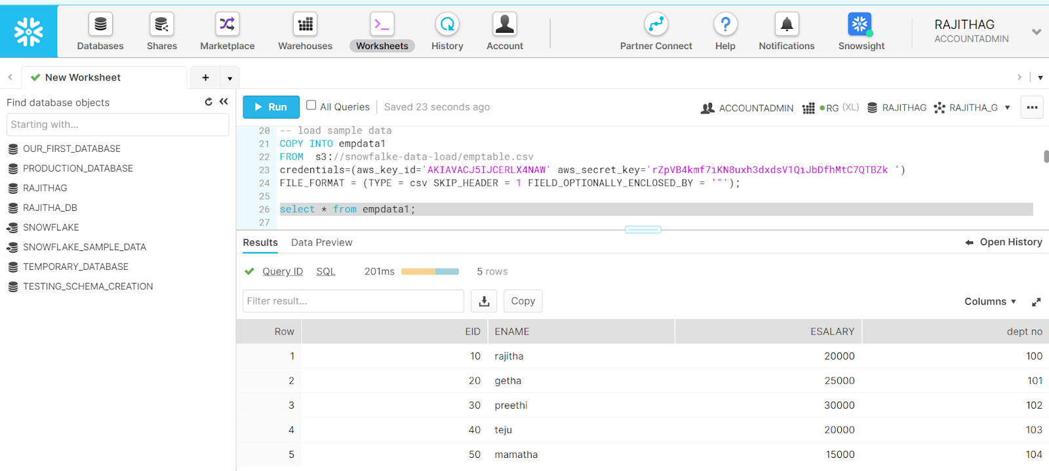Run the selected query
Screen dimensions: 1049x471
(x=271, y=107)
